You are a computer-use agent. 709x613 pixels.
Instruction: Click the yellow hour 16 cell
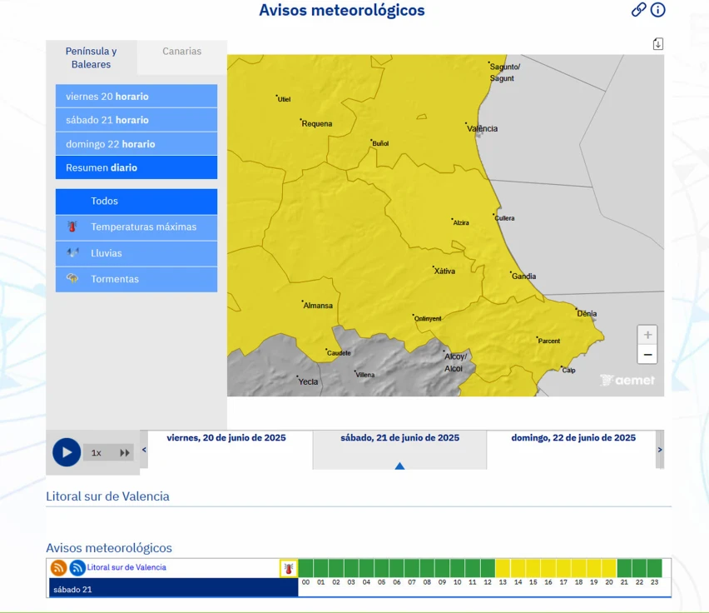pos(548,568)
